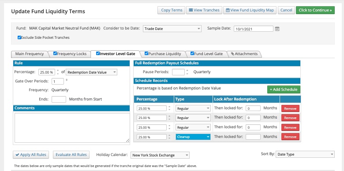Open the Cleanup type dropdown
The image size is (344, 171).
193,137
